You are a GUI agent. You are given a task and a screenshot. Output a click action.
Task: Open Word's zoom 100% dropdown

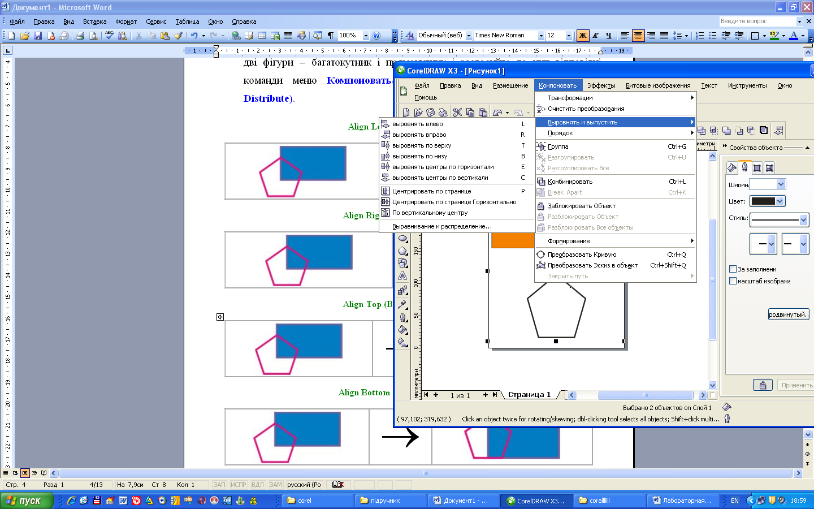[366, 36]
